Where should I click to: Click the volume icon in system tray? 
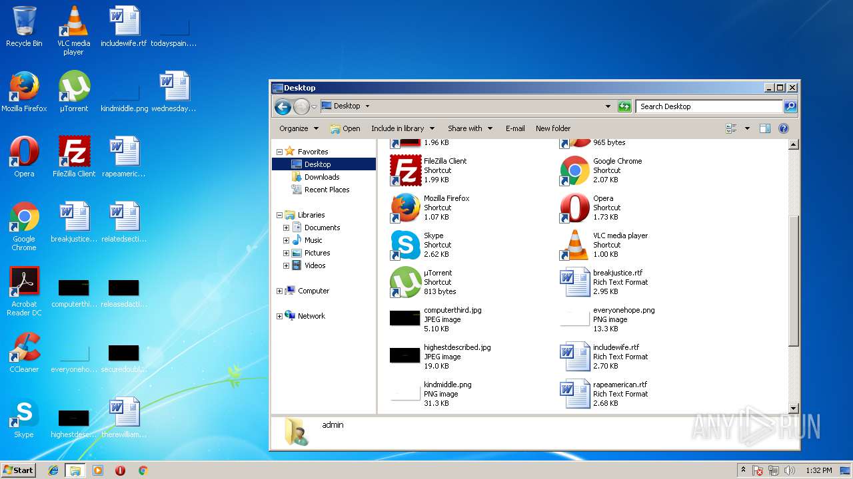click(x=789, y=470)
